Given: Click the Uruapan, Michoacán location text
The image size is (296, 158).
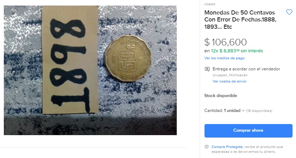Looking at the screenshot, I should click(x=230, y=75).
